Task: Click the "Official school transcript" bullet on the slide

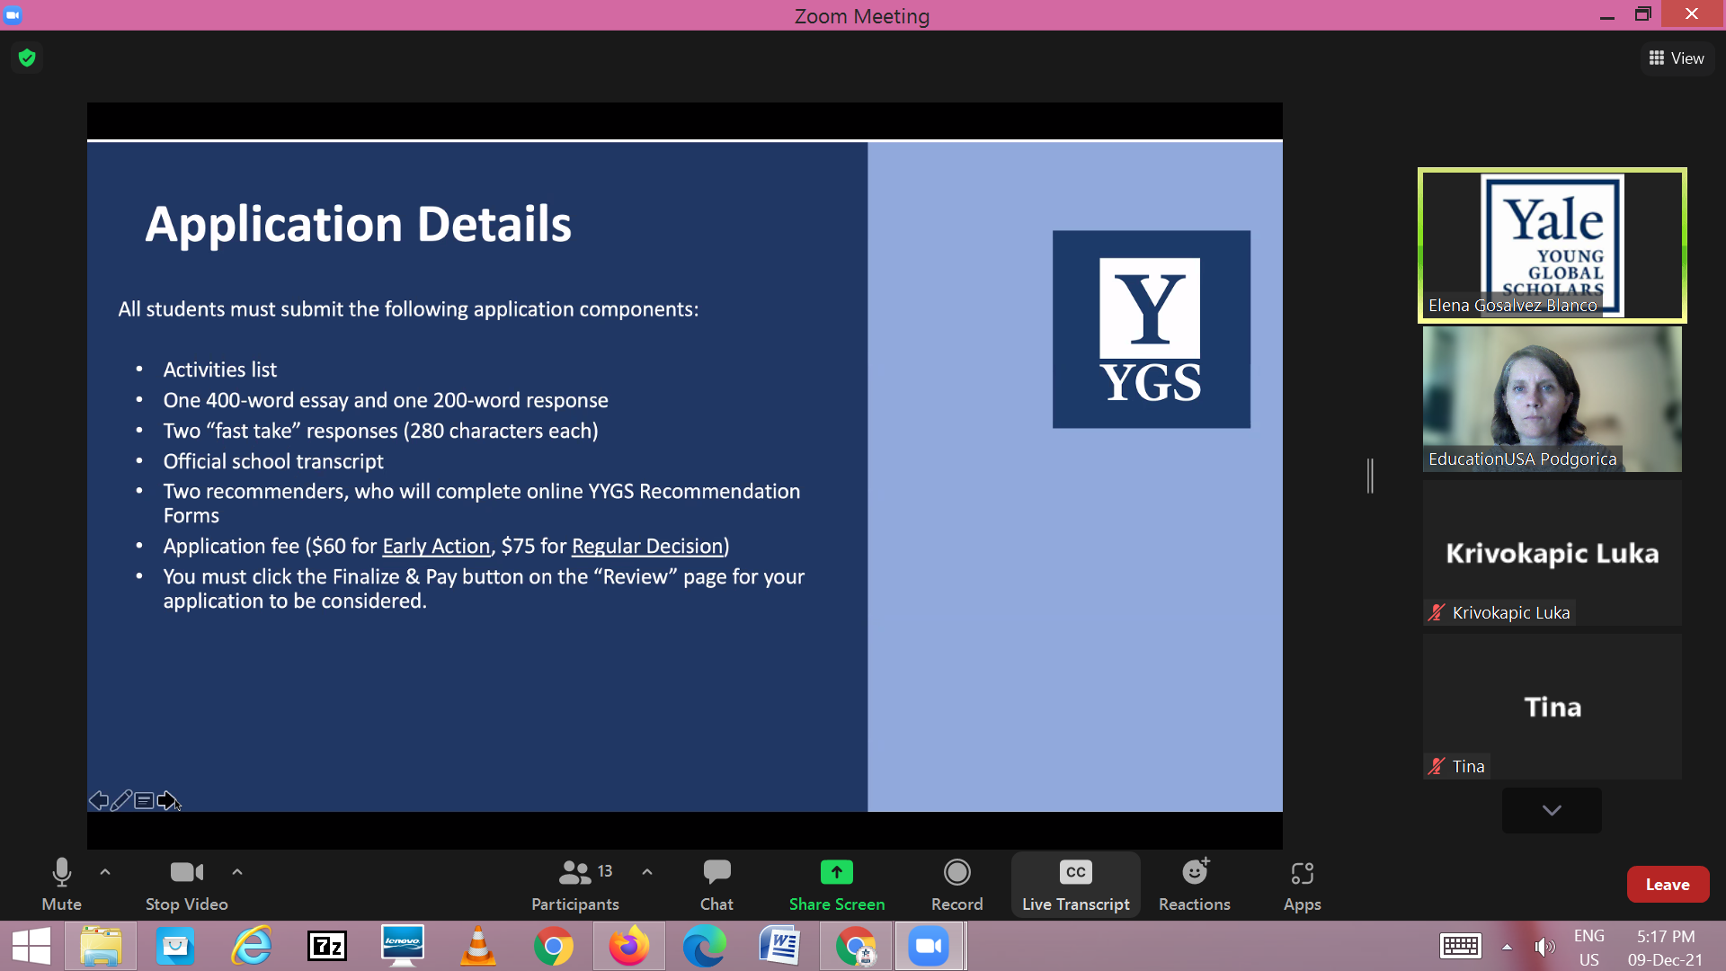Action: (x=273, y=461)
